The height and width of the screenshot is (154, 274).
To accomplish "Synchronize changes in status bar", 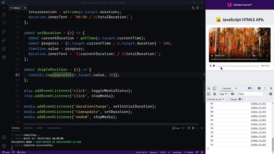I will tap(13, 152).
